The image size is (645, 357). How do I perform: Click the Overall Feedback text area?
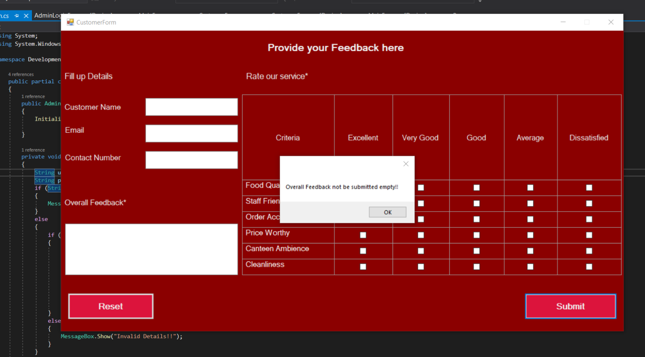151,249
